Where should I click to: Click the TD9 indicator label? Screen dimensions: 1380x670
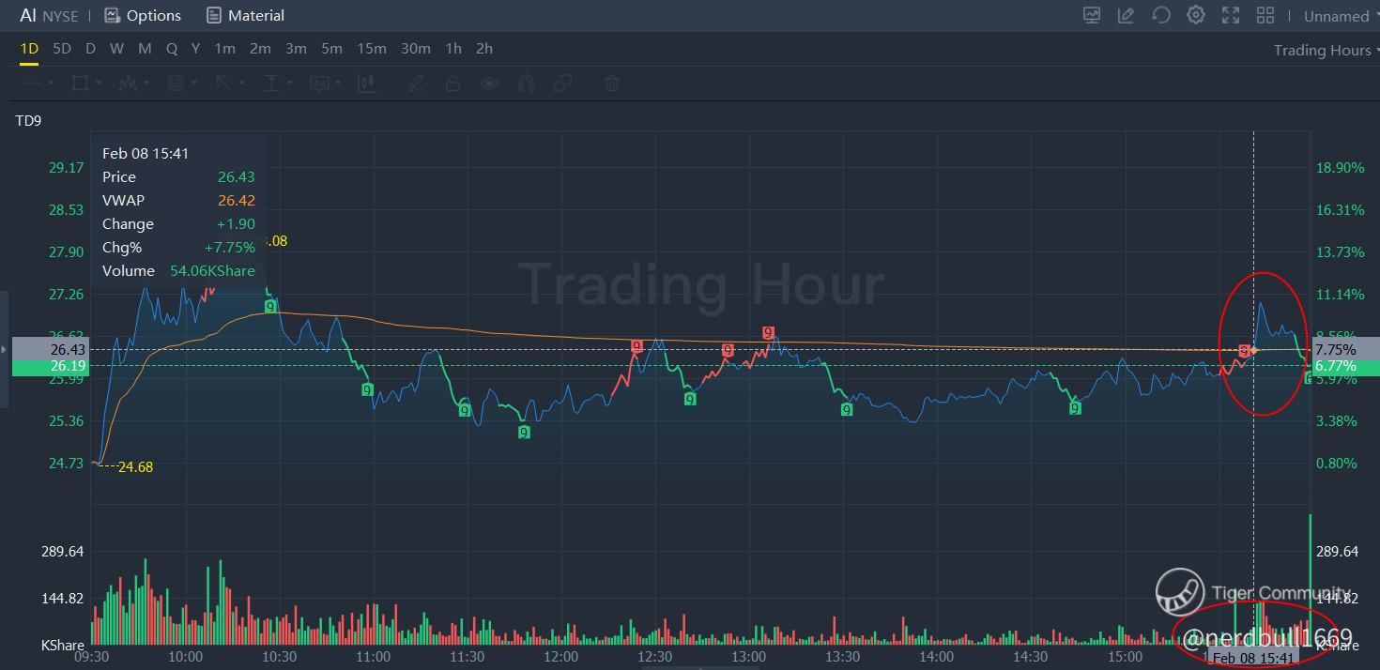click(x=28, y=121)
